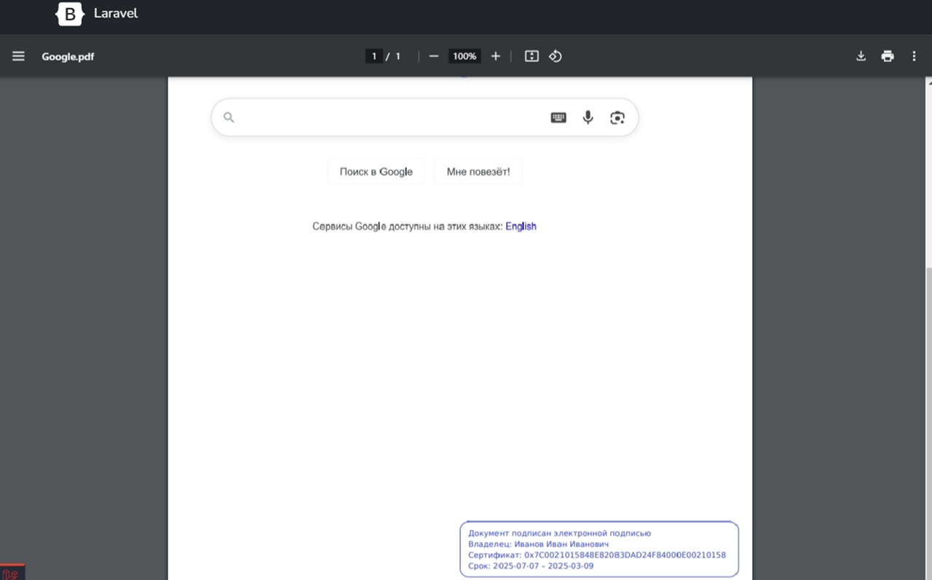Image resolution: width=932 pixels, height=580 pixels.
Task: Zoom out with the minus icon
Action: [x=434, y=56]
